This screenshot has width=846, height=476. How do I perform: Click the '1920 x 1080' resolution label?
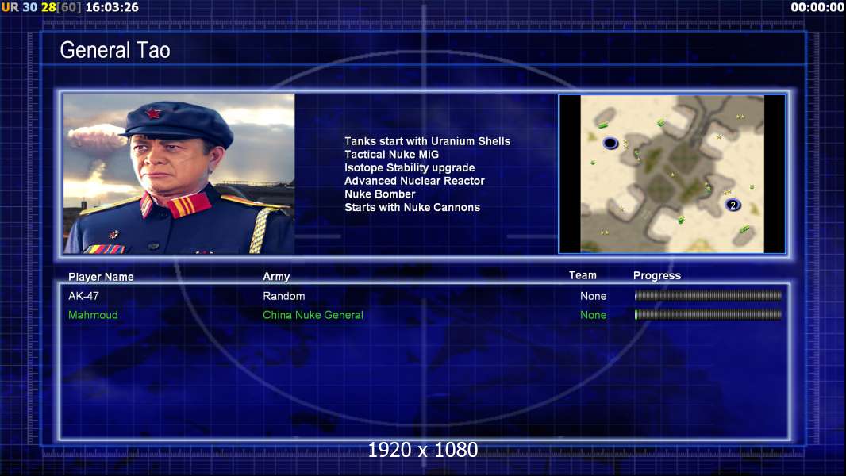422,450
